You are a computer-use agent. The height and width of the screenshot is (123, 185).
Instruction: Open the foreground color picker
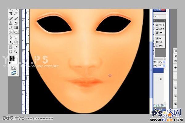(12, 58)
